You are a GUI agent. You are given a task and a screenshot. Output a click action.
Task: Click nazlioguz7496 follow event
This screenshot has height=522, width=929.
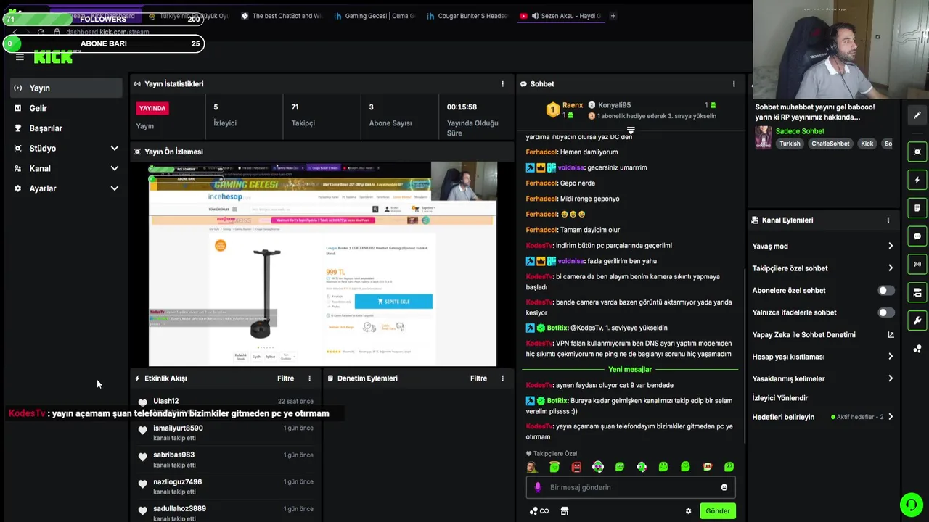(226, 486)
